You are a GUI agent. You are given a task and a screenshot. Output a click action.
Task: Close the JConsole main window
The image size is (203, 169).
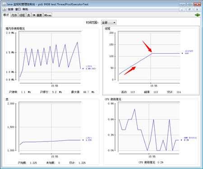coord(197,4)
